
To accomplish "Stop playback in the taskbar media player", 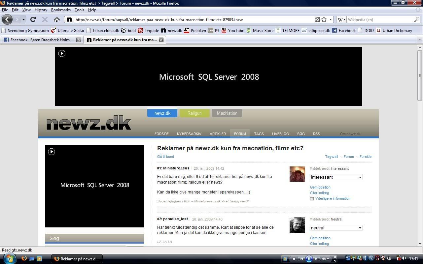I will click(x=294, y=259).
